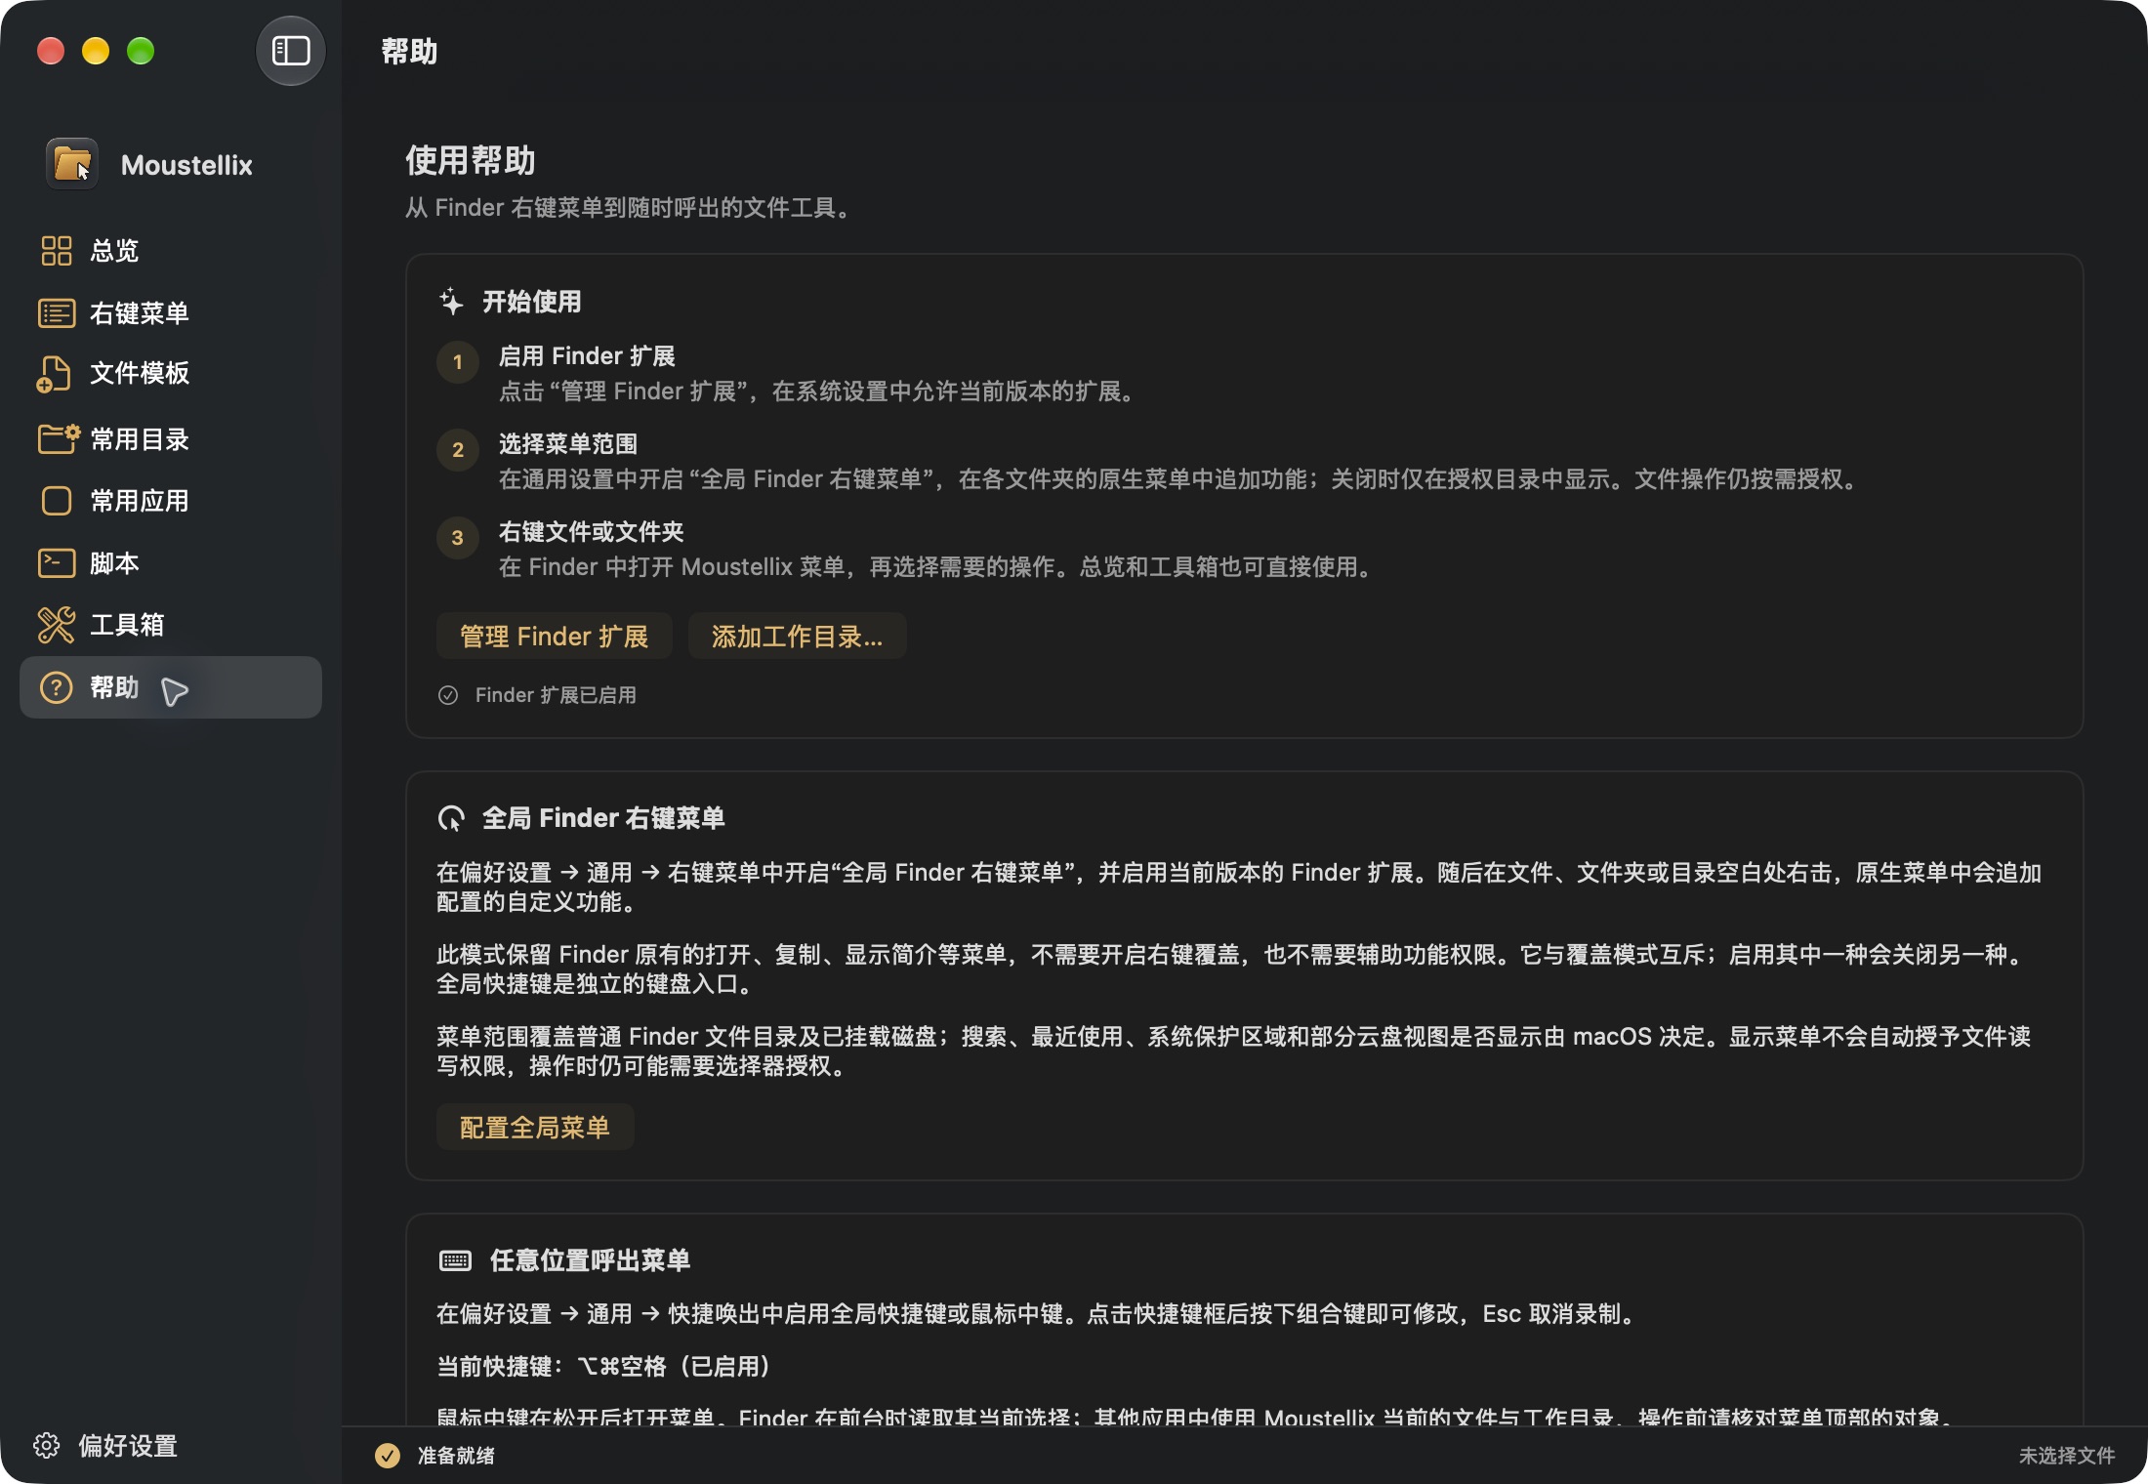Screen dimensions: 2148x1484
Task: Click the step title 启用 Finder 扩展
Action: [x=587, y=356]
